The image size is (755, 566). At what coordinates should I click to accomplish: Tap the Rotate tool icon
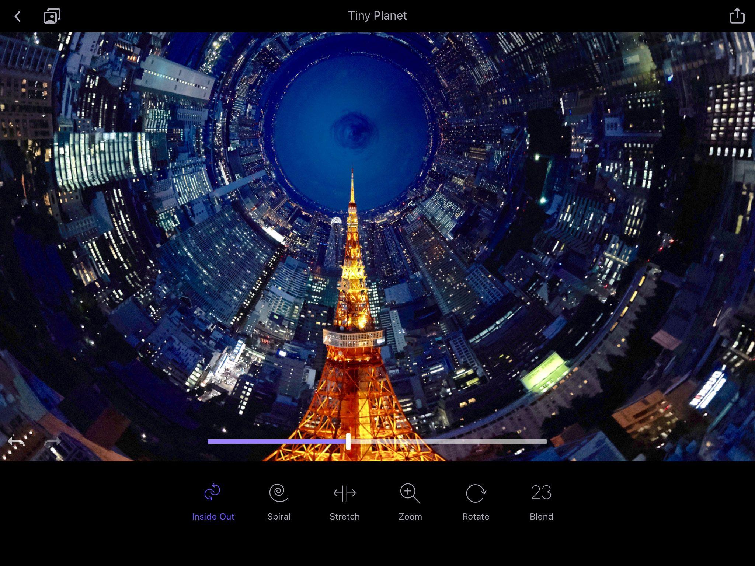[476, 492]
